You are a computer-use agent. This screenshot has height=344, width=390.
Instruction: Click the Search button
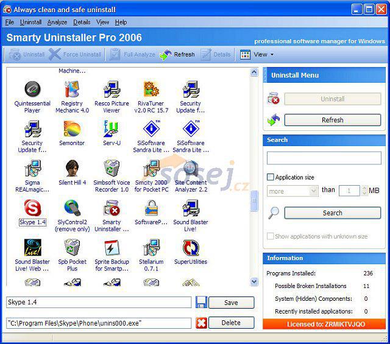[x=333, y=212]
